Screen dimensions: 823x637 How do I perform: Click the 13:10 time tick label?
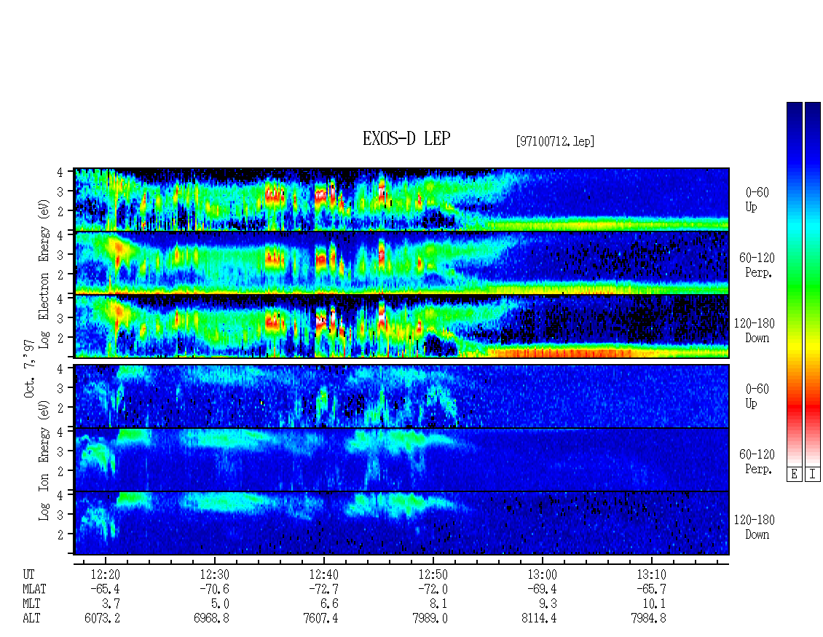pos(651,574)
